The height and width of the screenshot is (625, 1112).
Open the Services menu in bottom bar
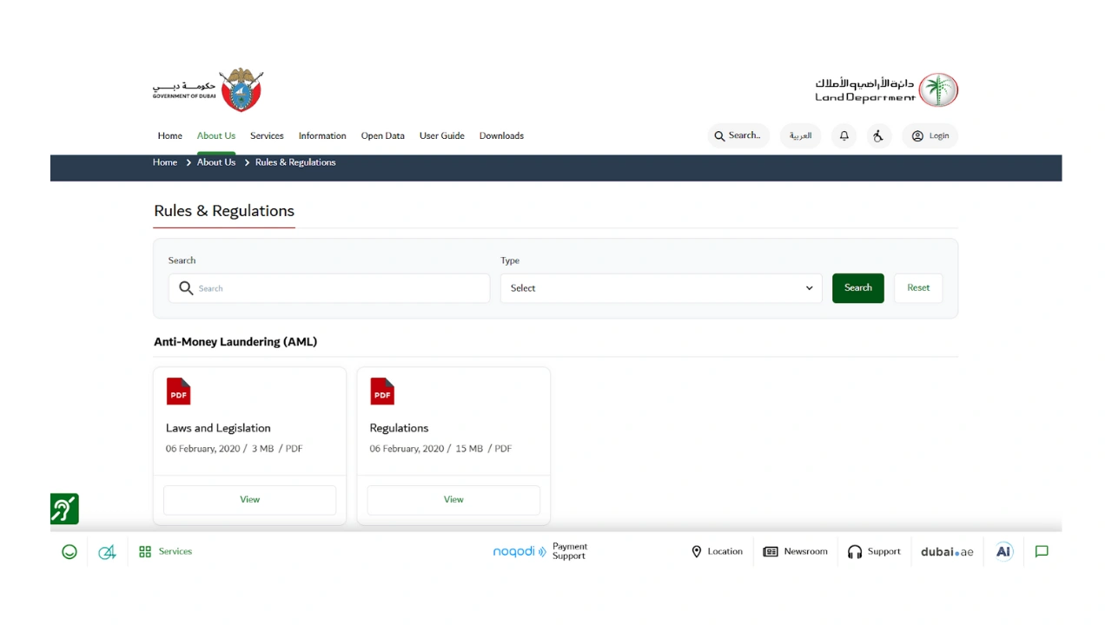(166, 552)
